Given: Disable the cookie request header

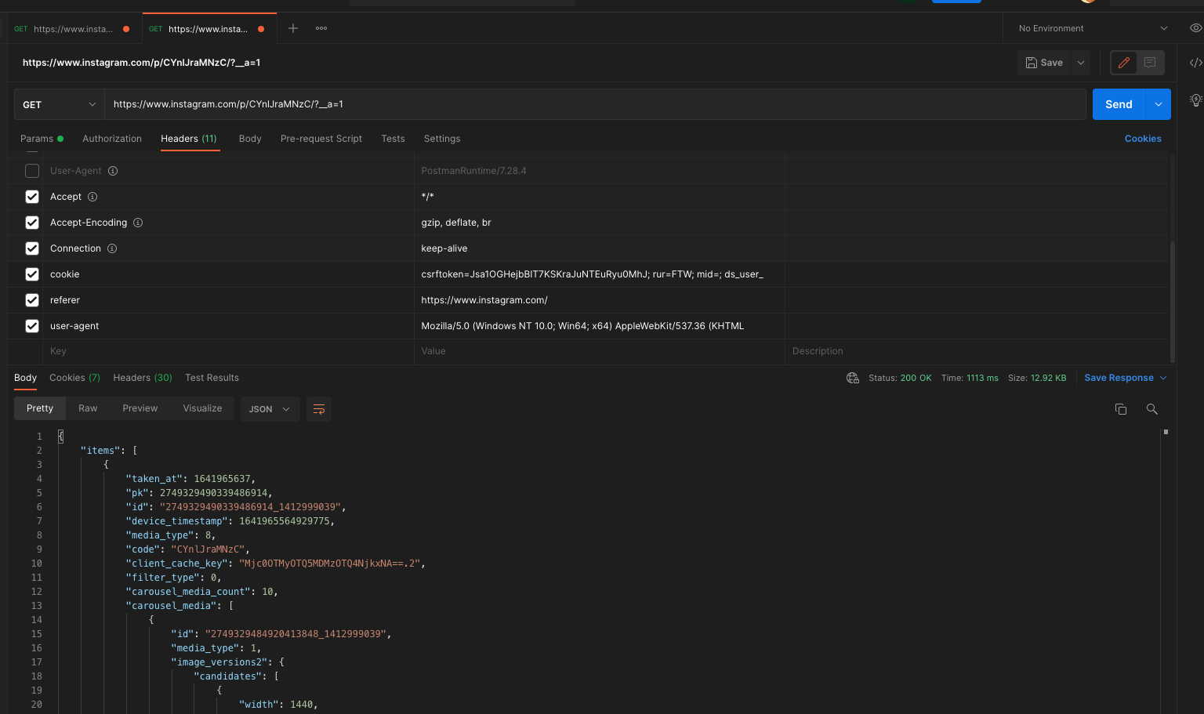Looking at the screenshot, I should (32, 274).
